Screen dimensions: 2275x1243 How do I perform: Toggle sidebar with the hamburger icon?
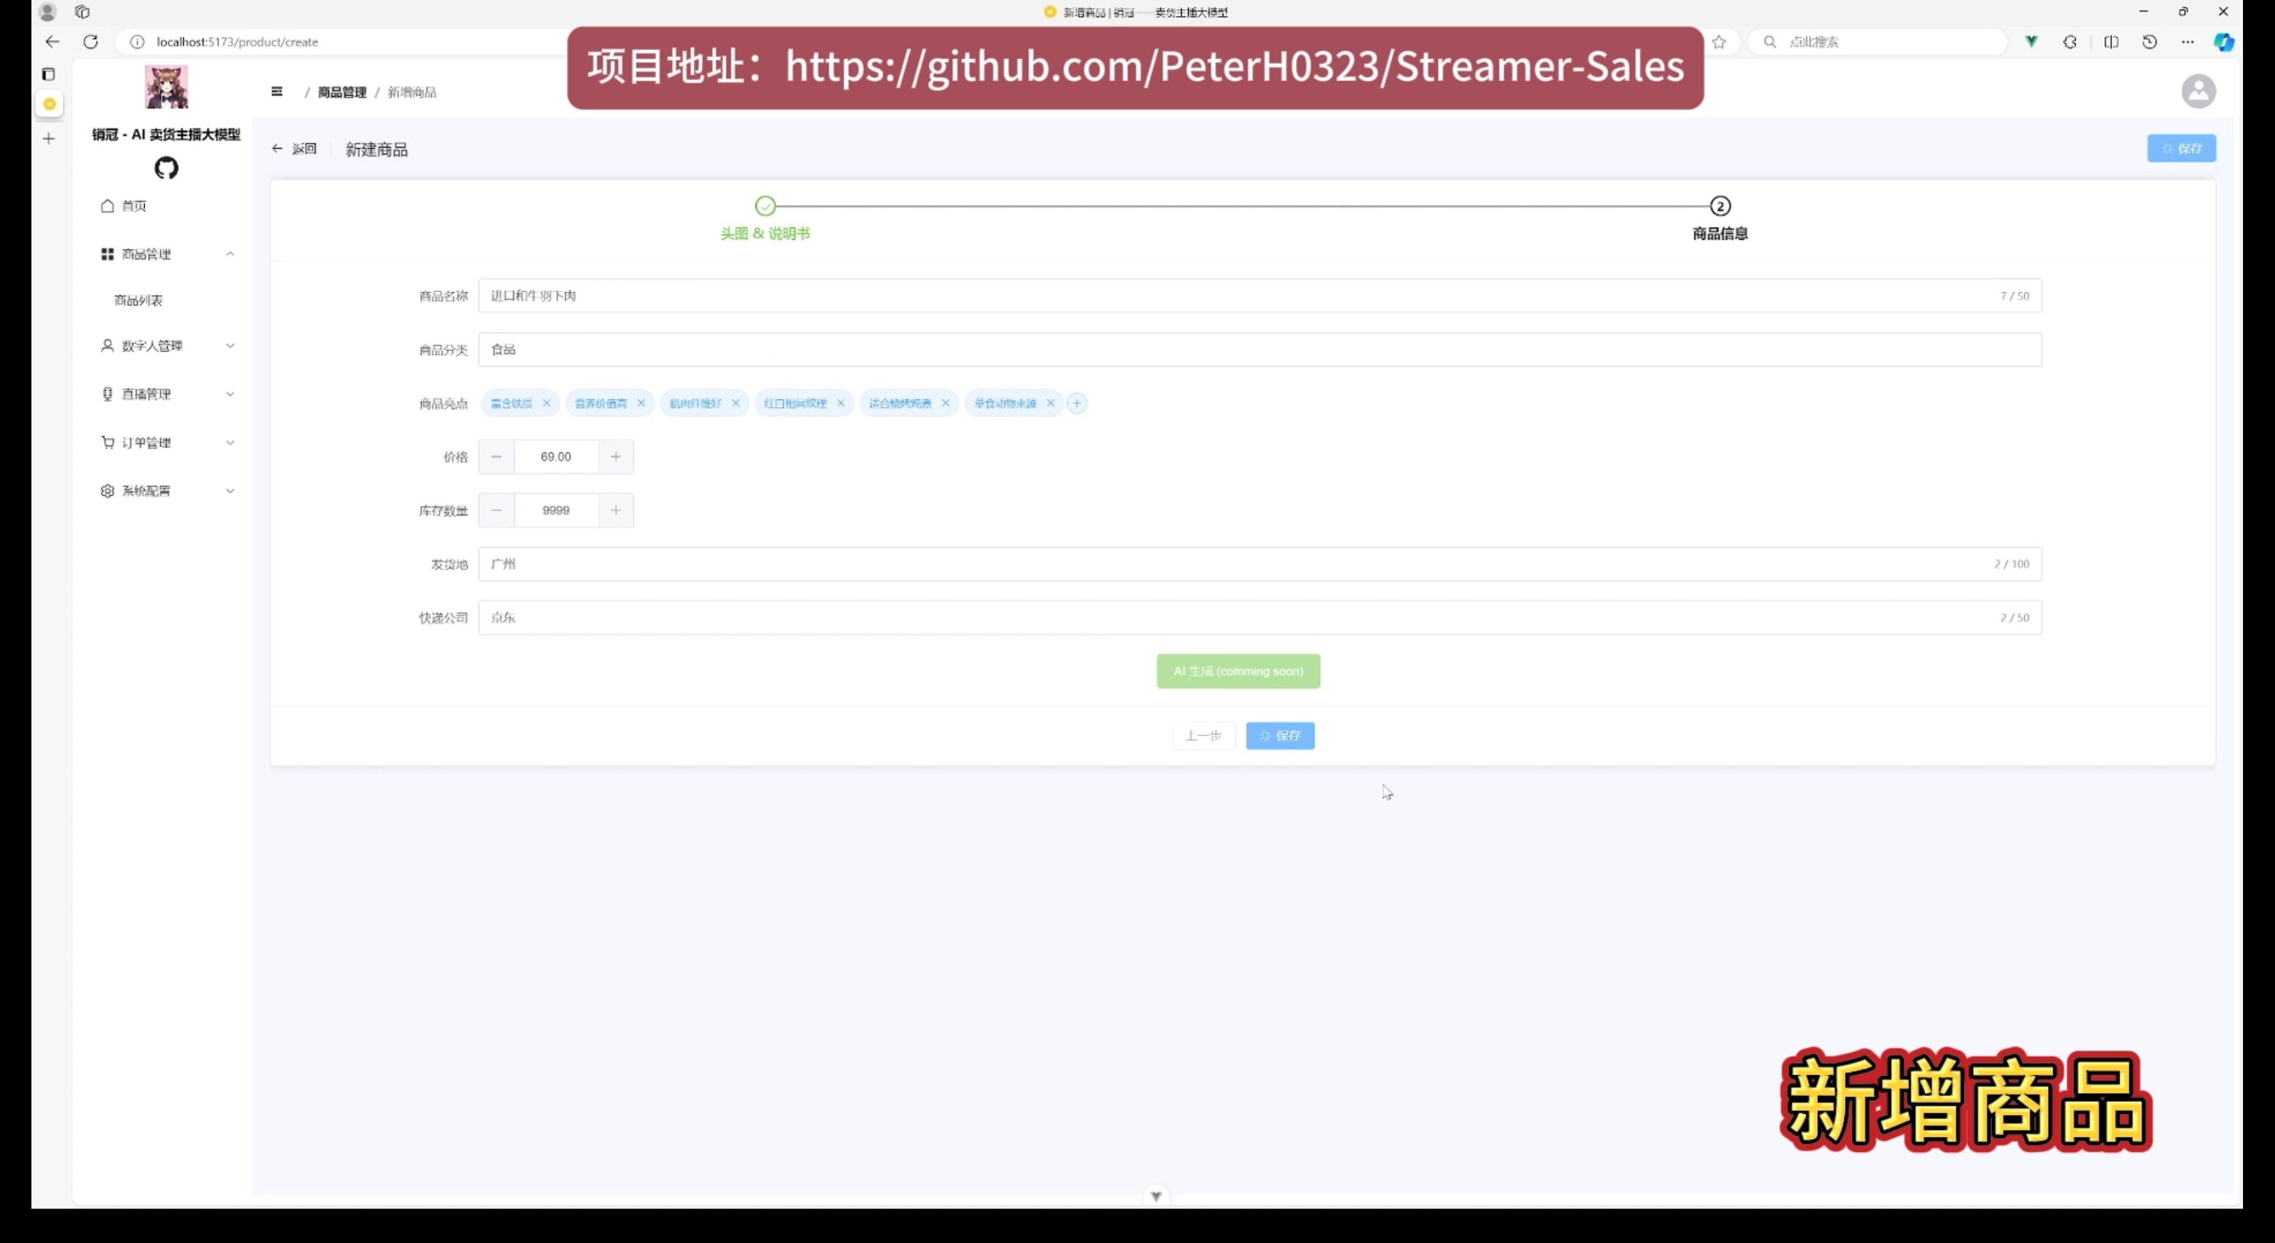[x=276, y=92]
